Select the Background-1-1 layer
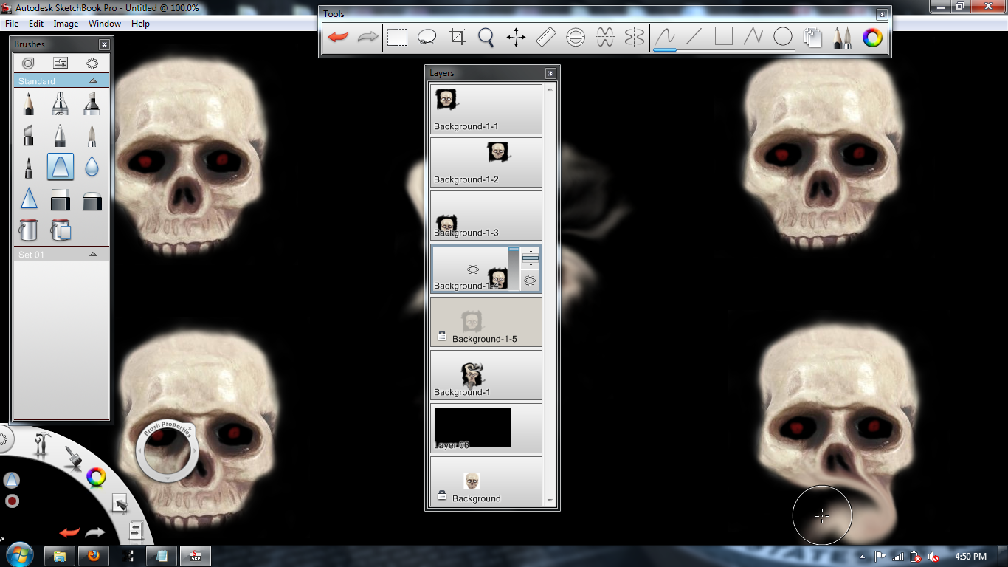This screenshot has height=567, width=1008. 486,109
